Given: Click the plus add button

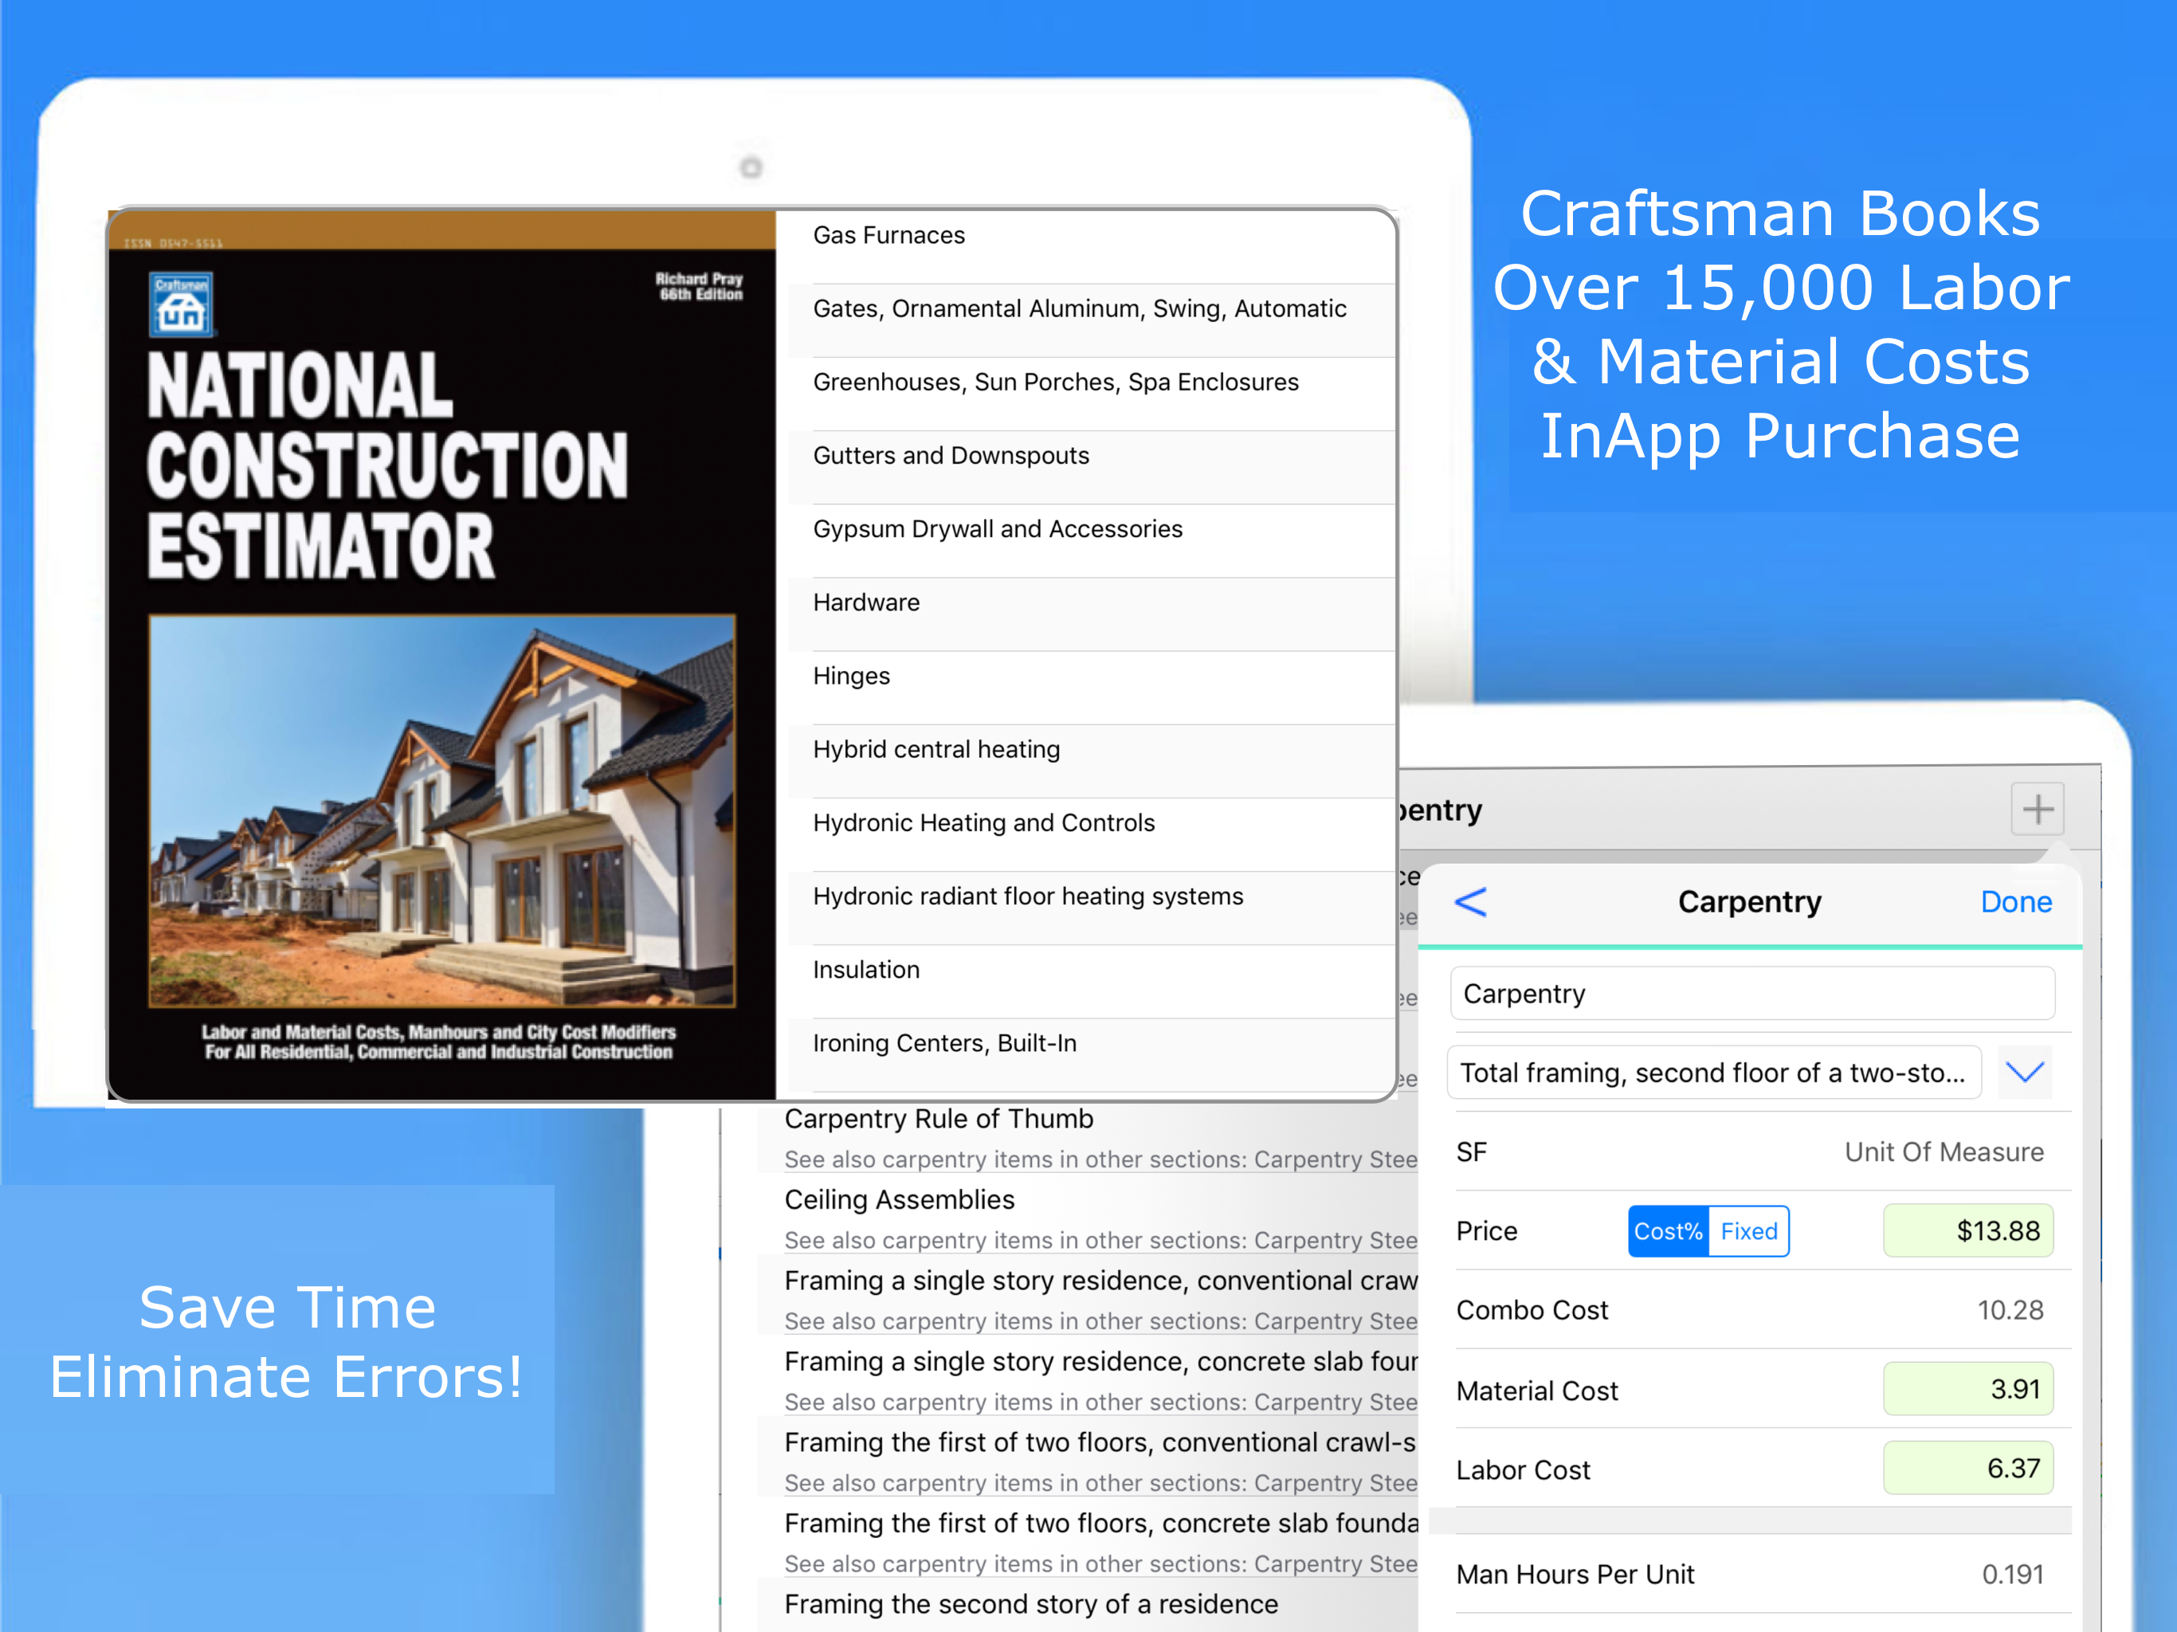Looking at the screenshot, I should (2036, 809).
